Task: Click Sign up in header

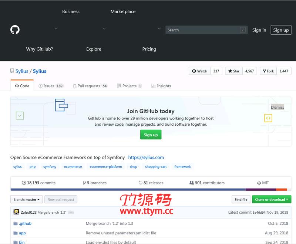Action: [x=281, y=30]
